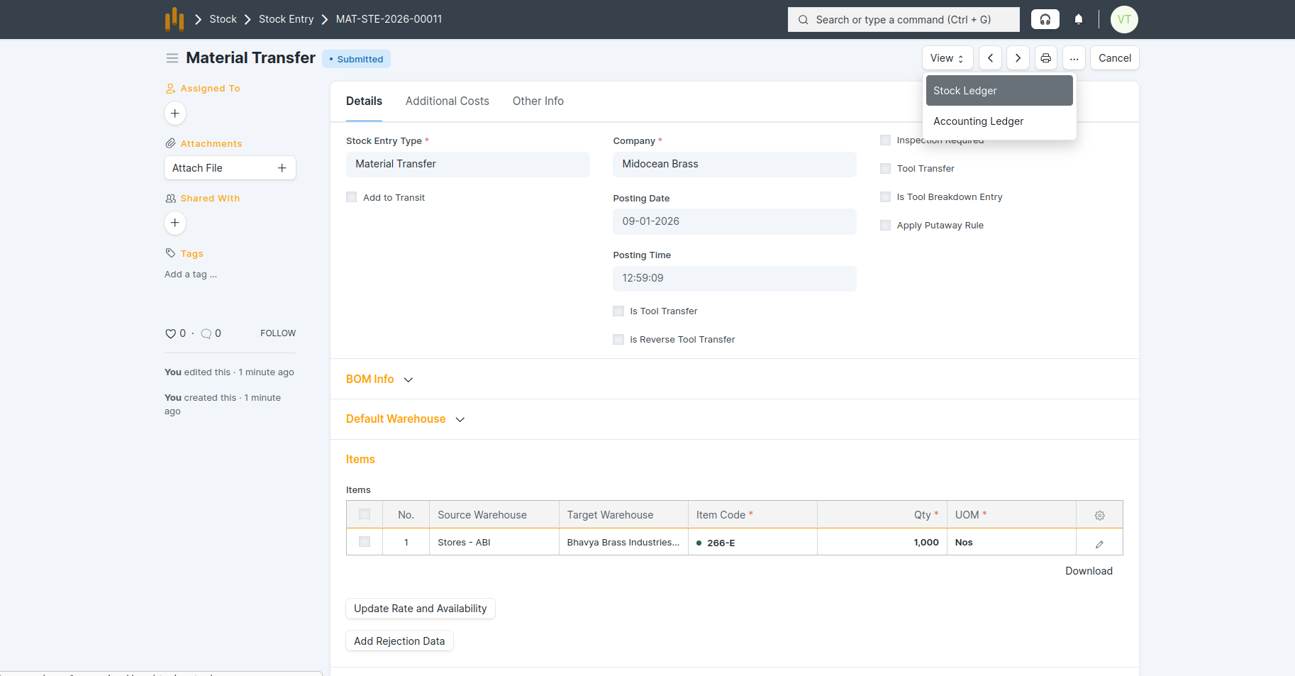Focus the search or command bar
Screen dimensions: 1295x676
click(903, 20)
